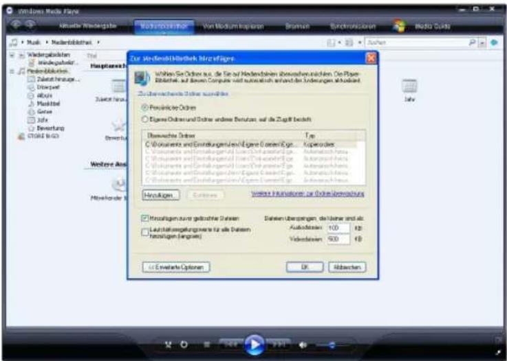Click the STORE N GO device icon
Viewport: 507px width, 361px height.
[x=21, y=136]
